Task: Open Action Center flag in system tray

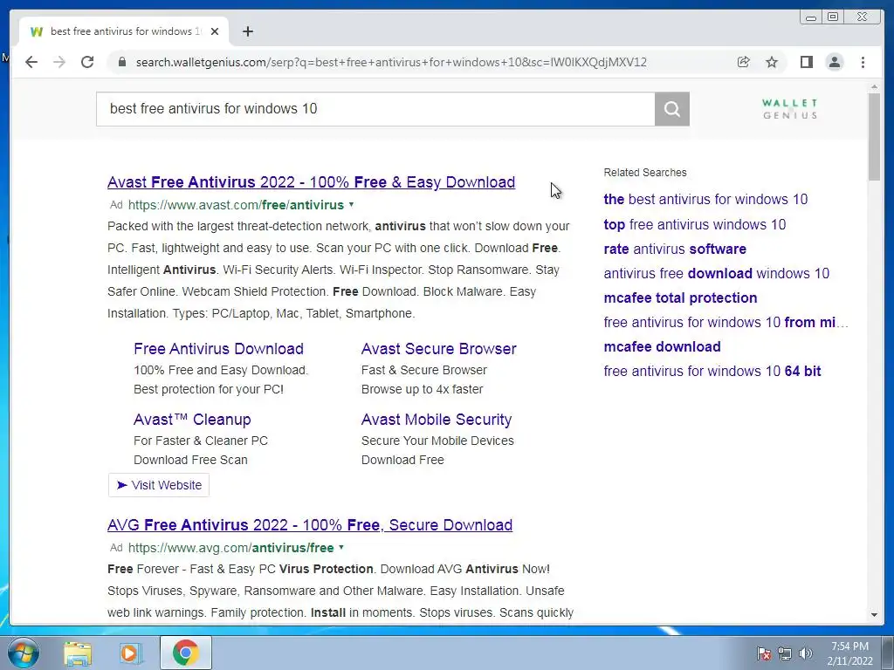Action: (x=763, y=653)
